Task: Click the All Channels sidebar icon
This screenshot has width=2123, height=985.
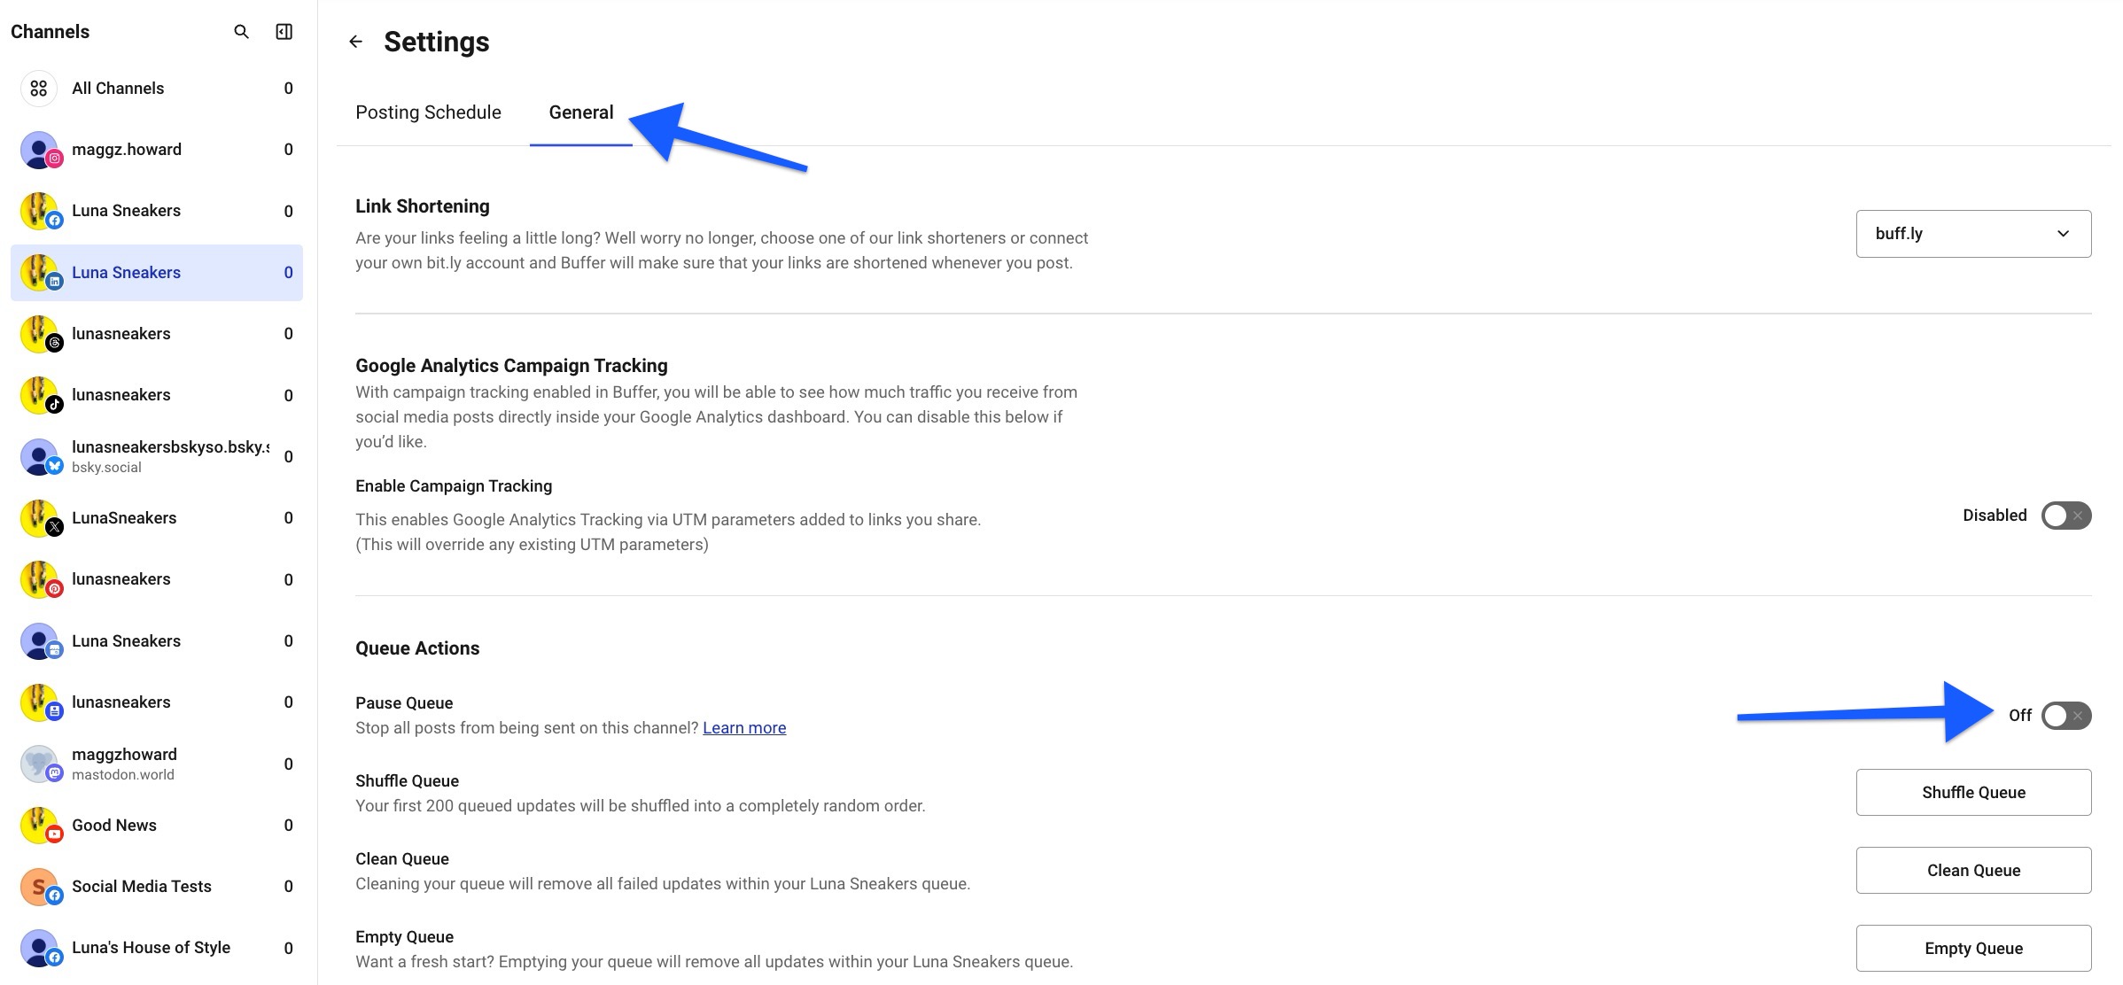Action: 36,88
